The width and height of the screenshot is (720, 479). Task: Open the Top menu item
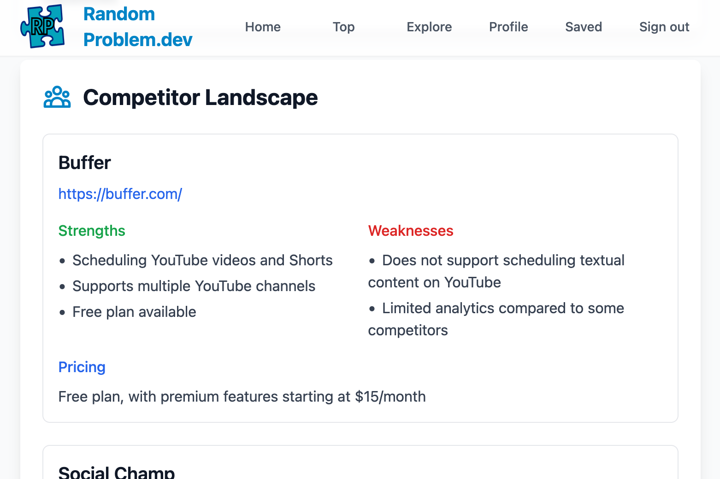344,27
